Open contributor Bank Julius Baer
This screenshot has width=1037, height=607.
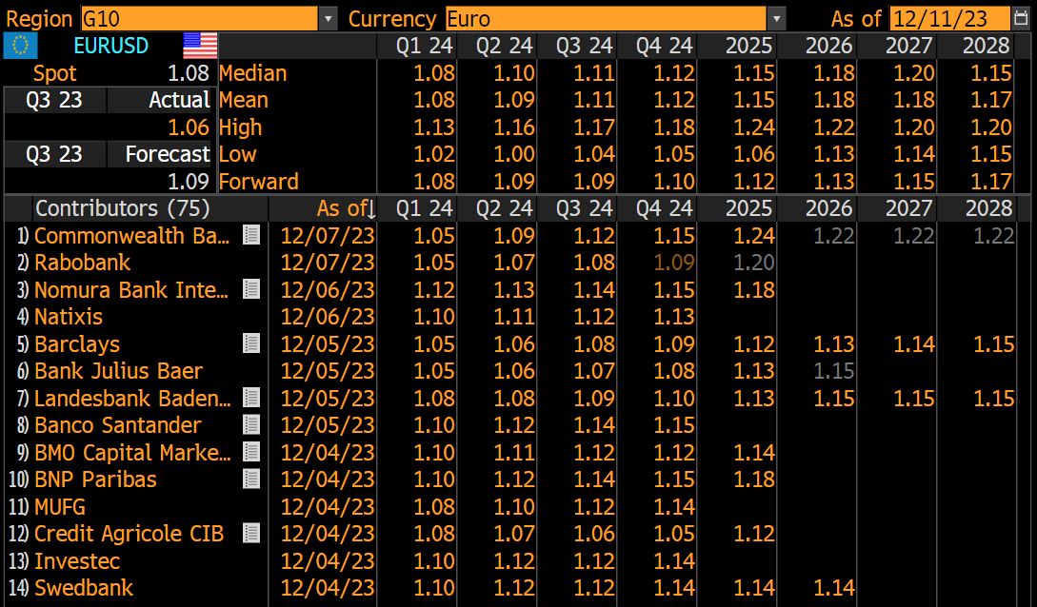point(118,370)
